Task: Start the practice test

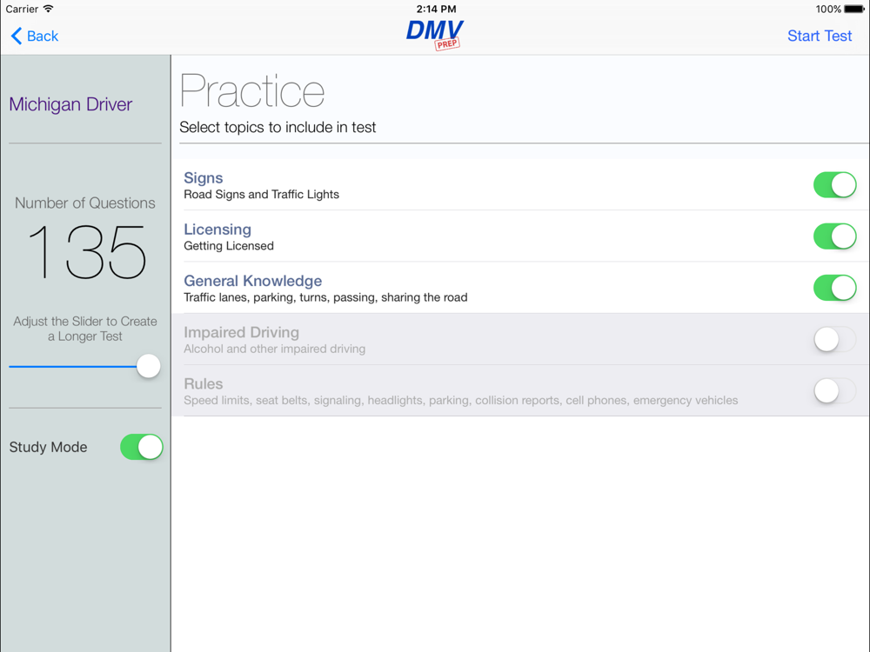Action: click(819, 36)
